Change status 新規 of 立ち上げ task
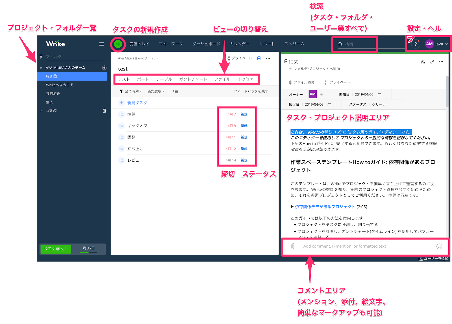The image size is (452, 324). click(244, 148)
